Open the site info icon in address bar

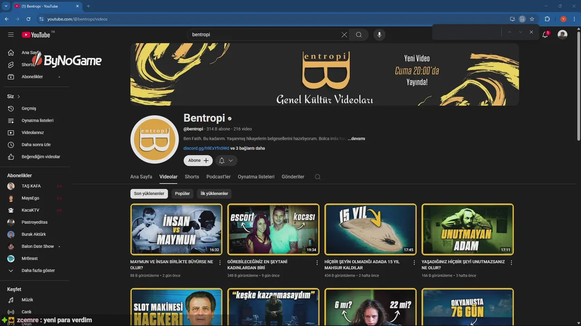tap(41, 19)
